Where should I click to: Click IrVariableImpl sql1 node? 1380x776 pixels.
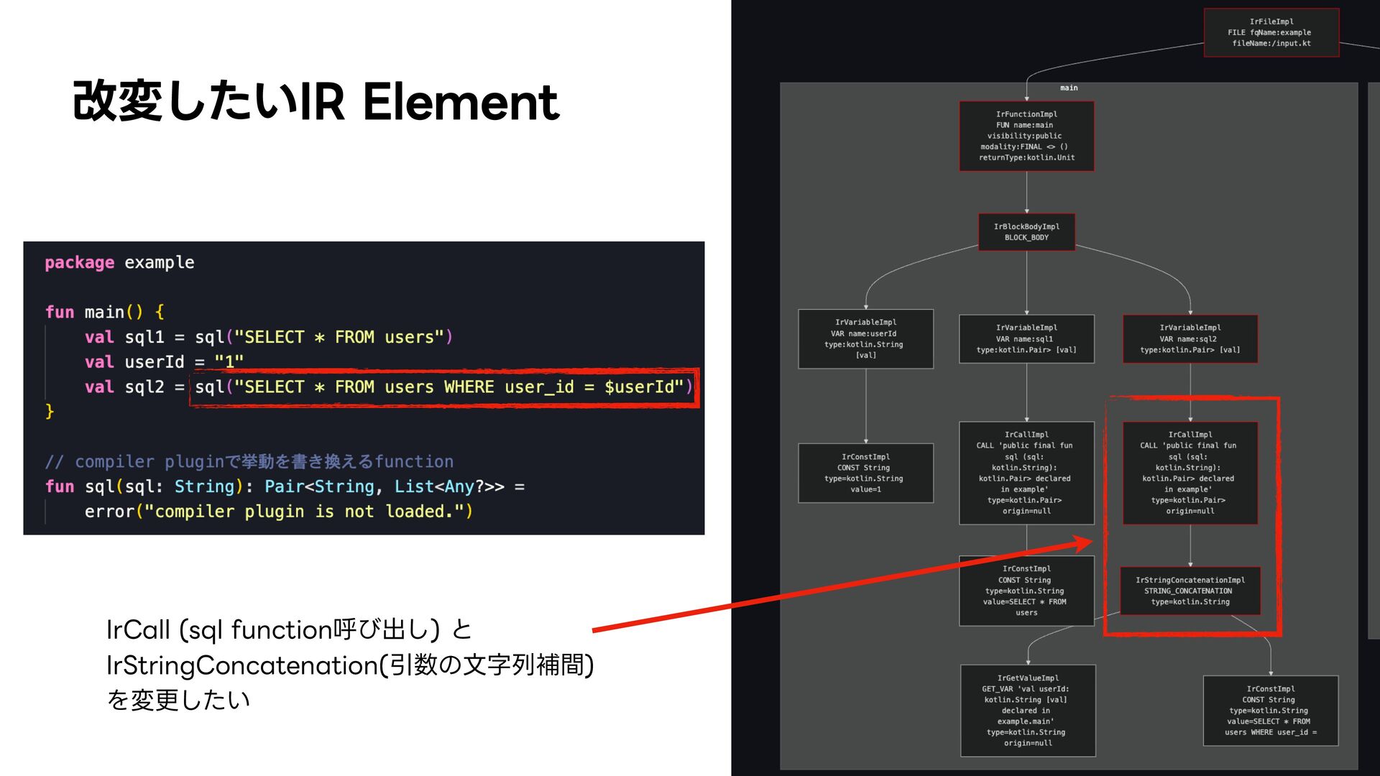[x=1026, y=338]
